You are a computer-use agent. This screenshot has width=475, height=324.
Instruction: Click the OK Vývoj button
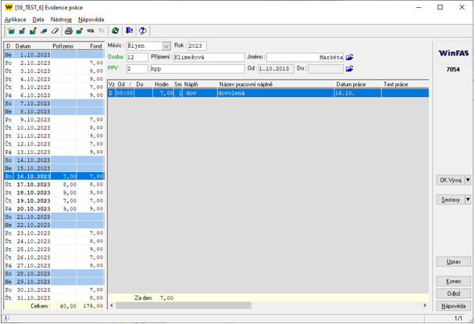click(451, 180)
